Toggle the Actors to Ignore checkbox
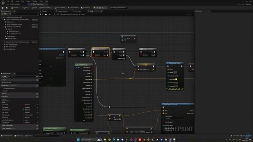Viewport: 253px width, 142px height. point(163,125)
